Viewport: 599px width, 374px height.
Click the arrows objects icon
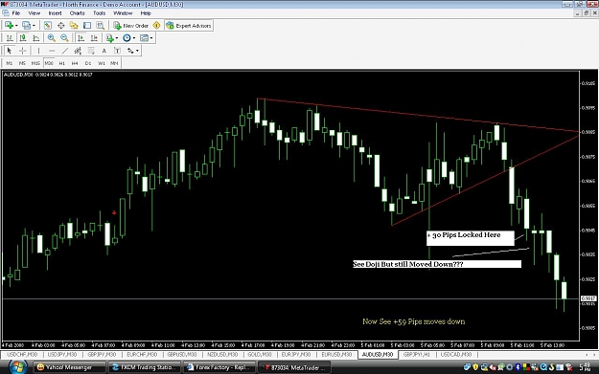click(x=130, y=51)
